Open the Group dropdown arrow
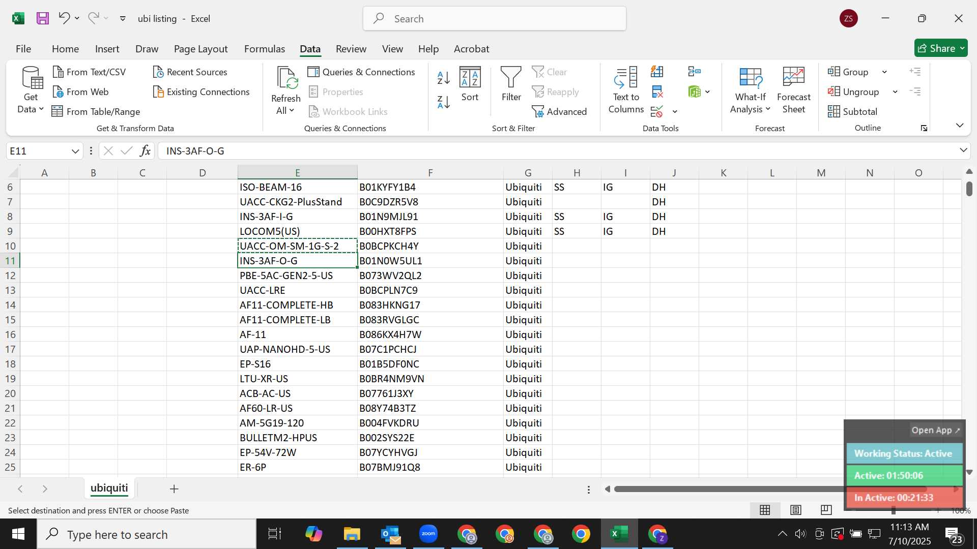 884,72
